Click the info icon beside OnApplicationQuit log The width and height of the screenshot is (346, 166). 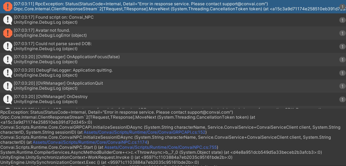click(x=8, y=86)
